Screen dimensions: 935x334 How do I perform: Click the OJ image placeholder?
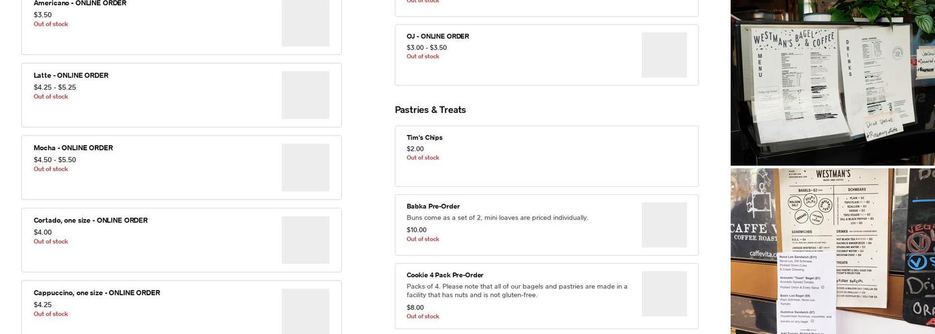coord(664,55)
